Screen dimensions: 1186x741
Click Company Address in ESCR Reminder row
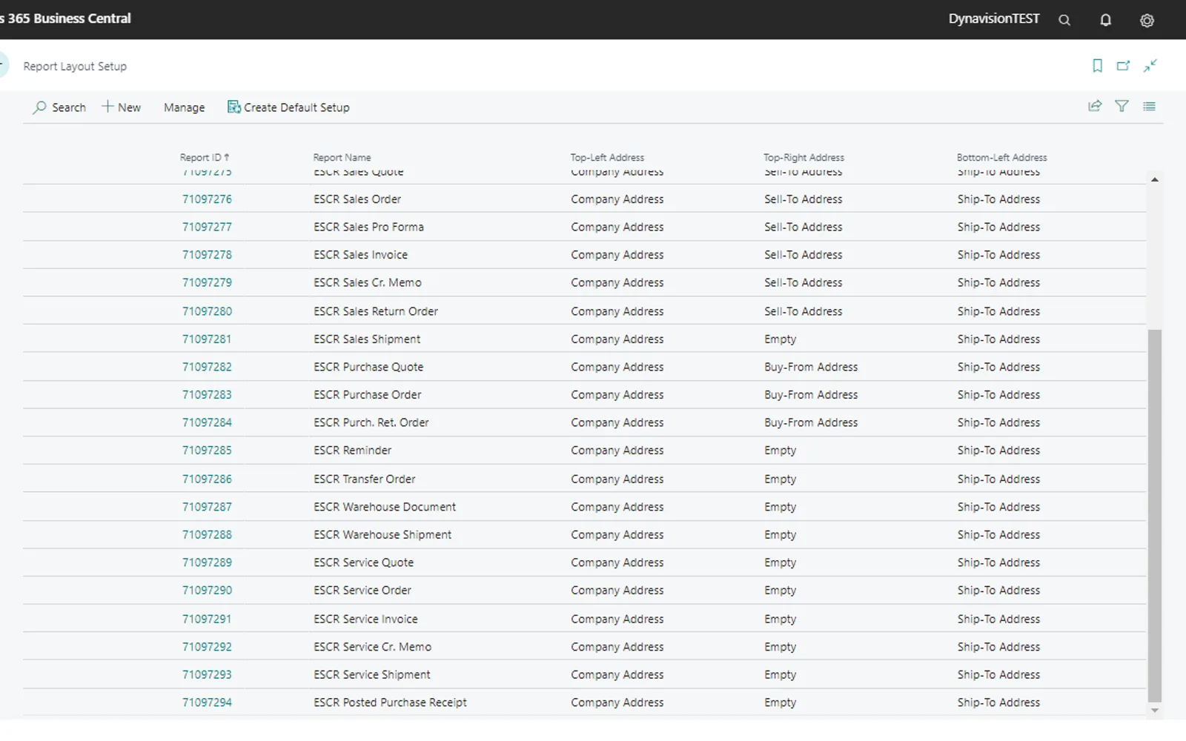click(617, 451)
